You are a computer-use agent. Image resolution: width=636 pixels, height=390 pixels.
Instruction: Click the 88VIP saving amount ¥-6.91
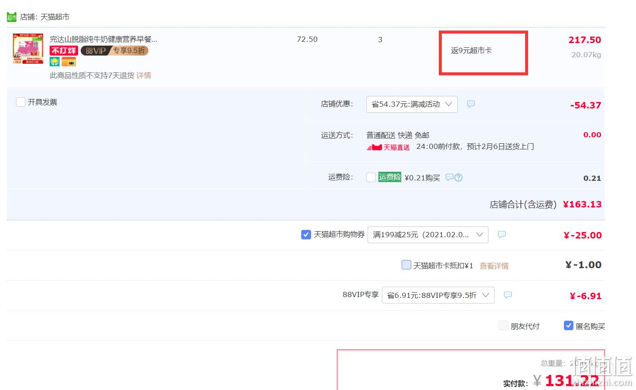point(586,296)
